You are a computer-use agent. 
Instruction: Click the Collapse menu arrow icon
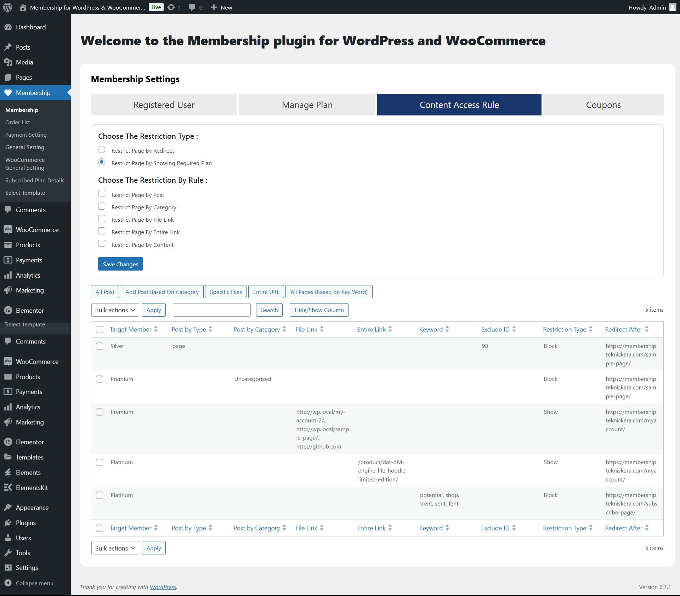point(8,583)
